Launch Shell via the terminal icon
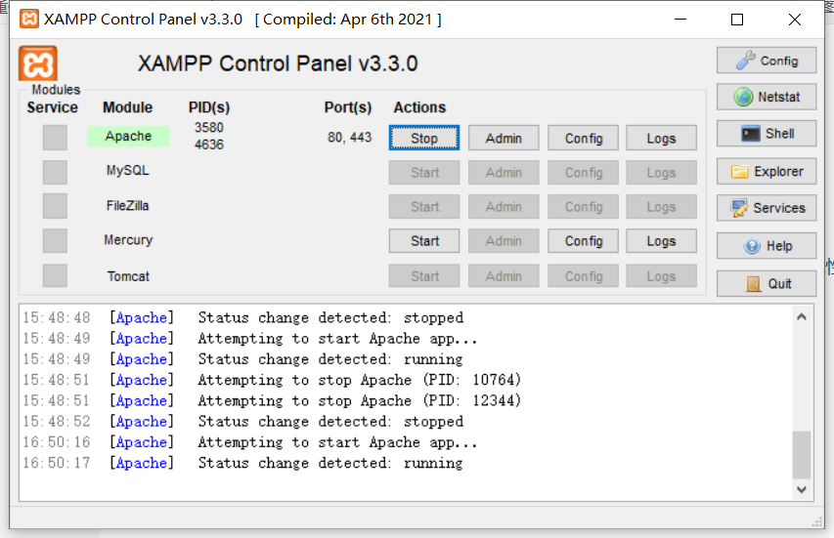 point(766,134)
